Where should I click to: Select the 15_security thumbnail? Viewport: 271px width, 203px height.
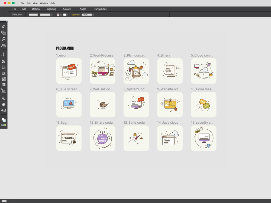(204, 138)
